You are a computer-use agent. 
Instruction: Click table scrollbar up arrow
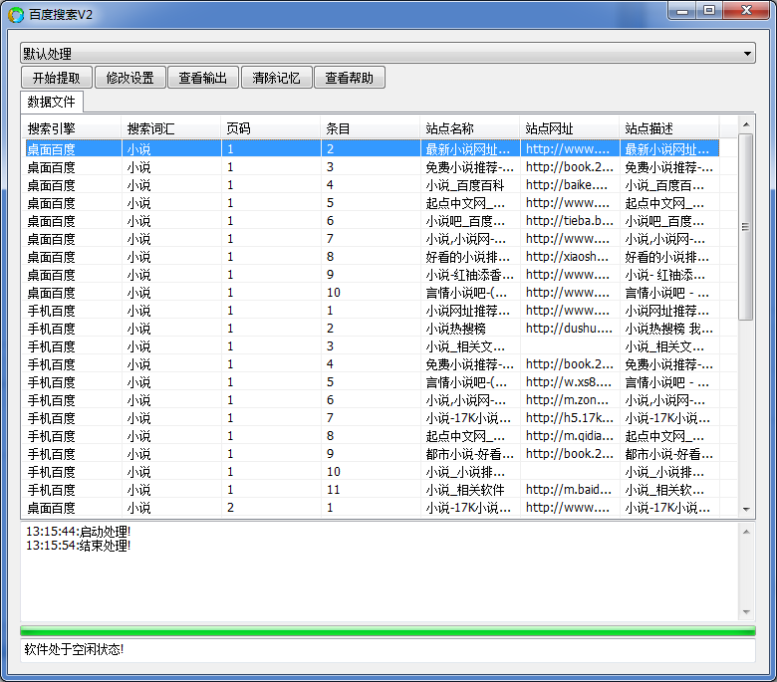746,124
